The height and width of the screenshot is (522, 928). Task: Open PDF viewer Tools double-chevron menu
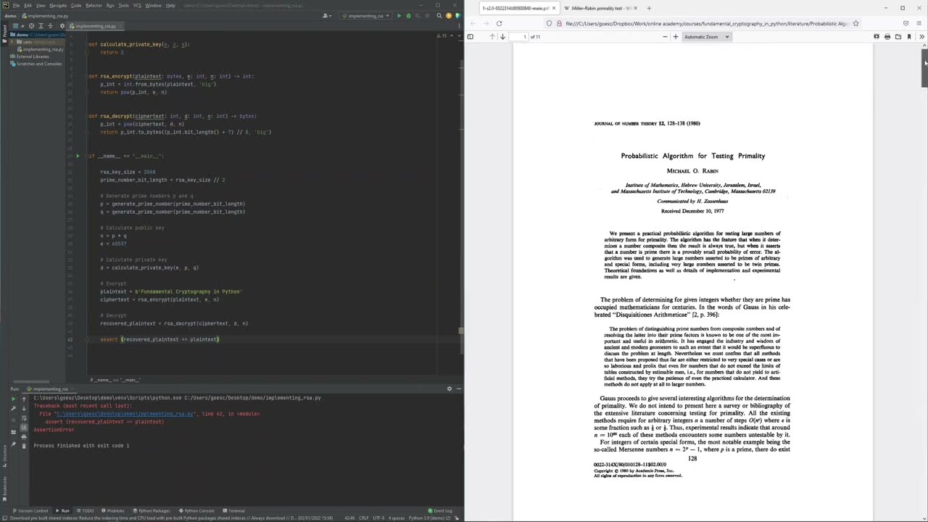coord(921,36)
